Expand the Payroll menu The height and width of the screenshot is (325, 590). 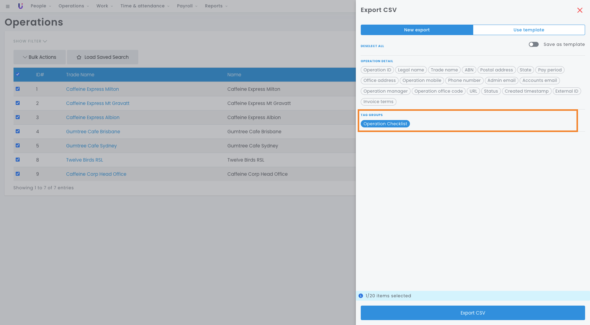187,6
